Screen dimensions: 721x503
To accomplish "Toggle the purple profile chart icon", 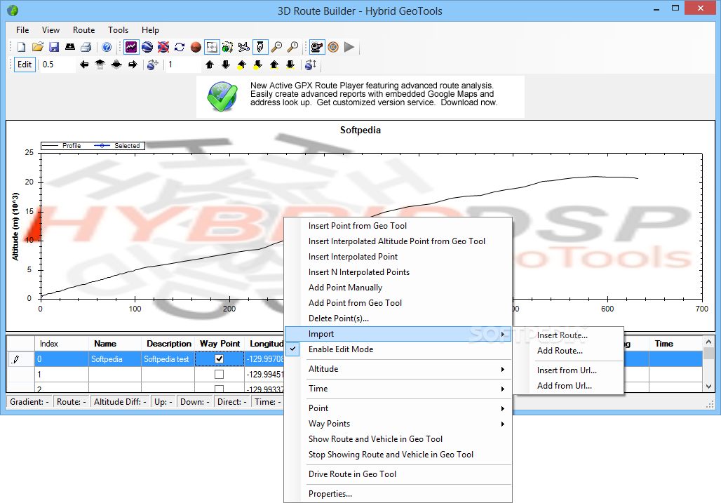I will (x=131, y=47).
